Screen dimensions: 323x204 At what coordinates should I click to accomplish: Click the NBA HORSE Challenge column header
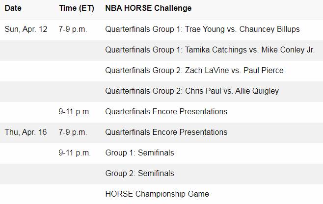pos(148,8)
